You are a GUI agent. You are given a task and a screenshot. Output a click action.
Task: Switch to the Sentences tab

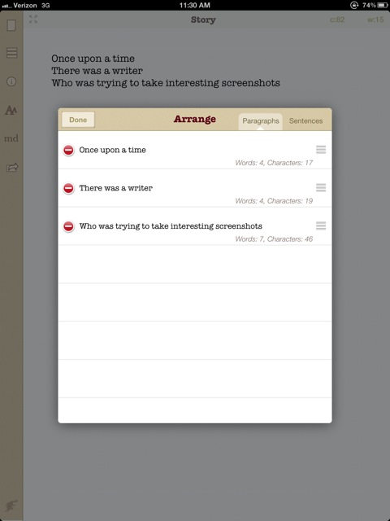[305, 121]
